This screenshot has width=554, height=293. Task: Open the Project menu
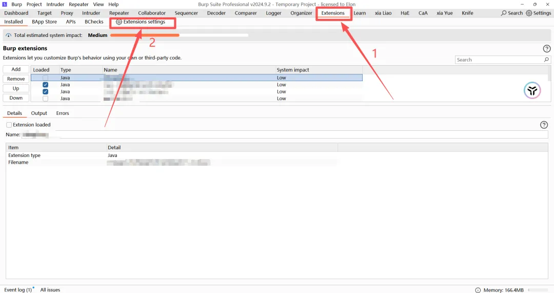(34, 4)
